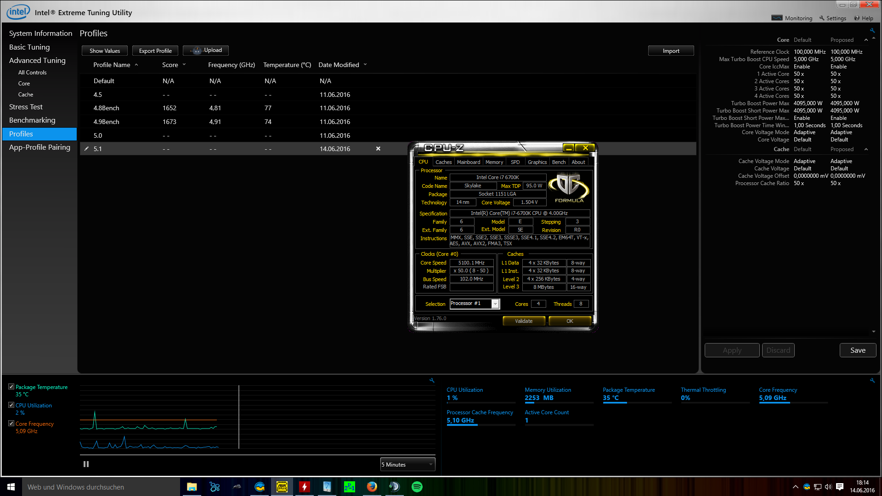Click the Save button

pos(858,350)
